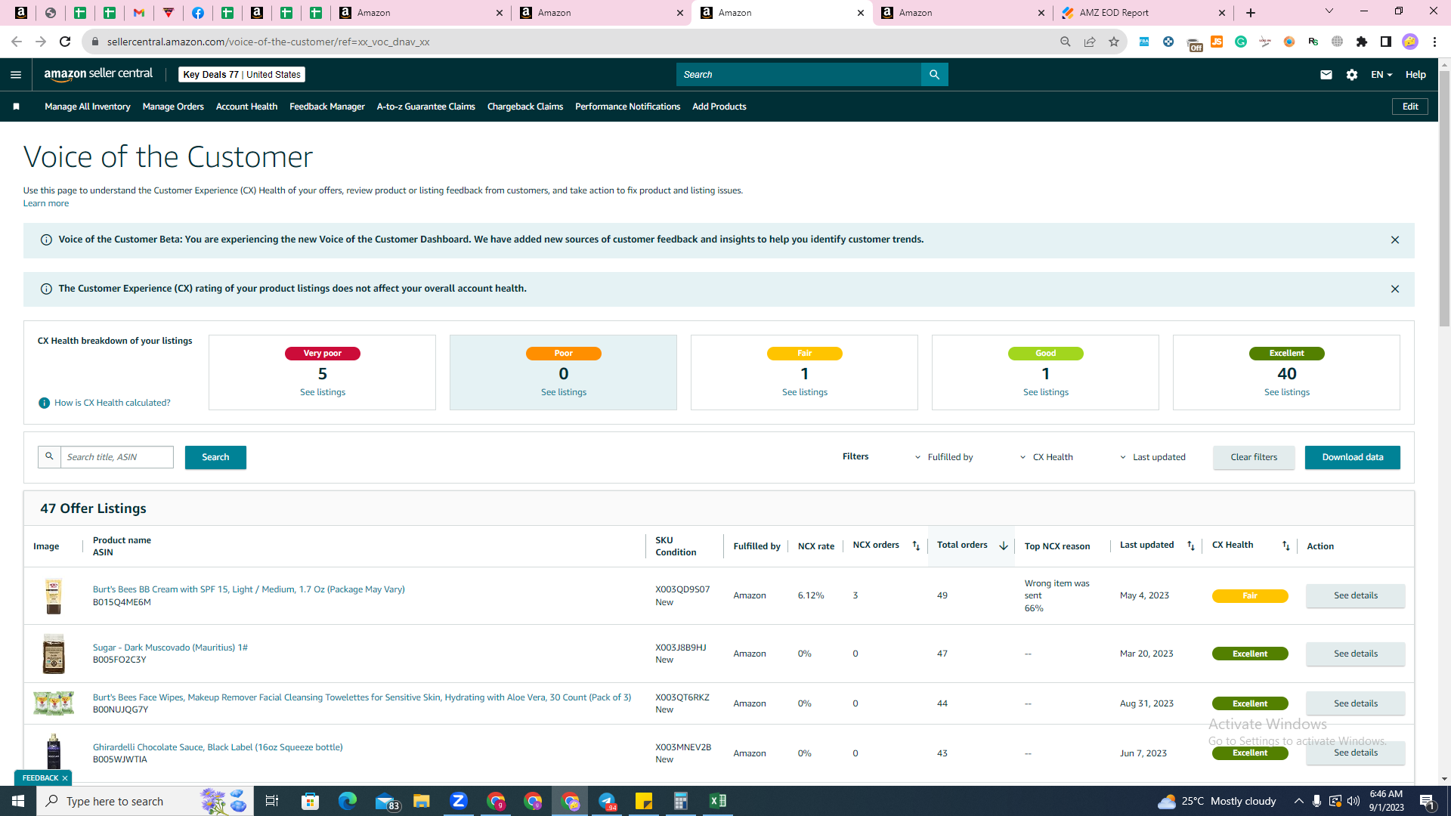Image resolution: width=1451 pixels, height=816 pixels.
Task: Dismiss the CX rating account health banner
Action: click(x=1395, y=289)
